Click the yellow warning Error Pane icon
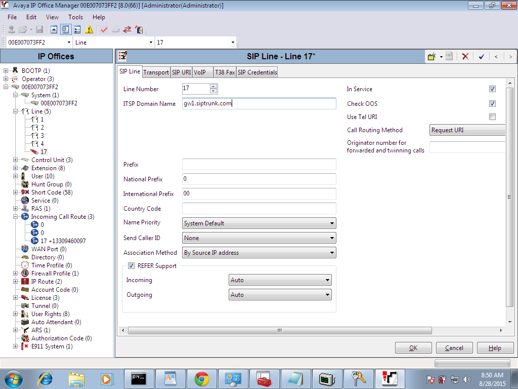Image resolution: width=518 pixels, height=389 pixels. [x=89, y=30]
